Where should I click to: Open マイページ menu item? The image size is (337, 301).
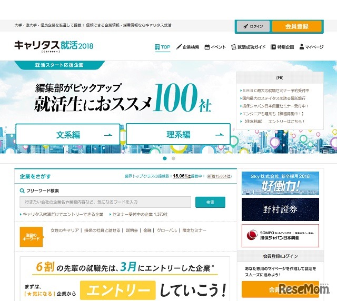tap(311, 47)
